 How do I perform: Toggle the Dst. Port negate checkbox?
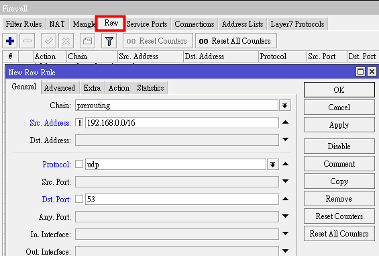point(79,199)
